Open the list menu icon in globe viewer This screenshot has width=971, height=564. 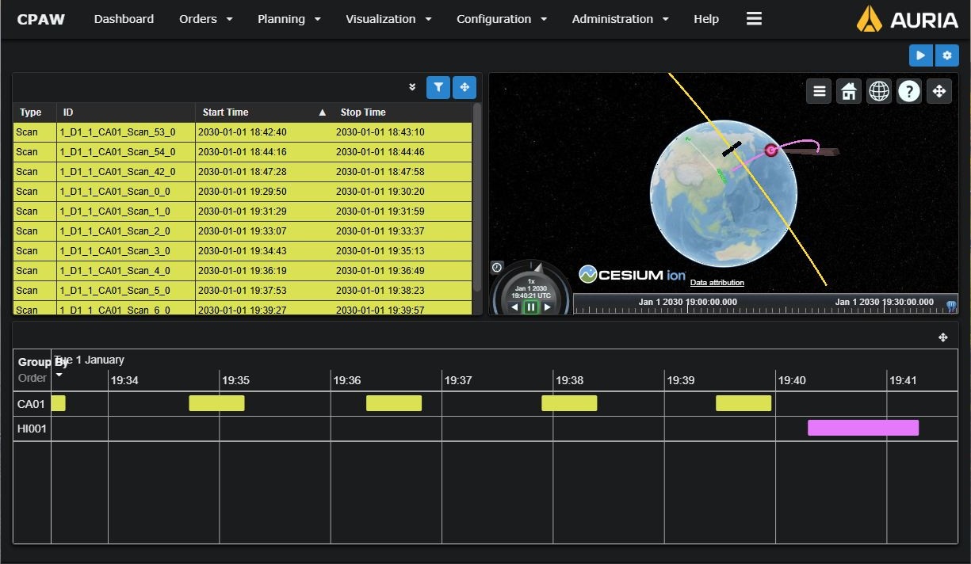tap(819, 91)
